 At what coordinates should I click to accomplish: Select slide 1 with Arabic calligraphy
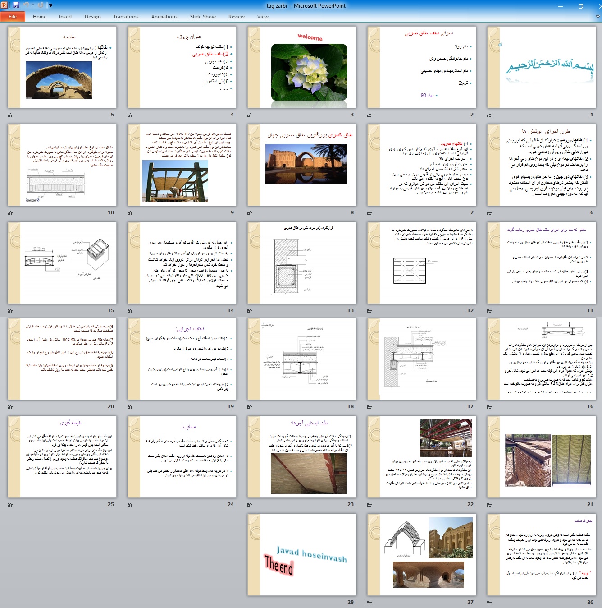[x=542, y=67]
